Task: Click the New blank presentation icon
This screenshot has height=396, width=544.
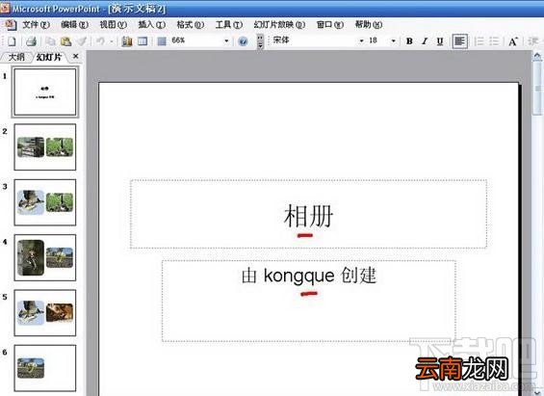Action: [13, 41]
